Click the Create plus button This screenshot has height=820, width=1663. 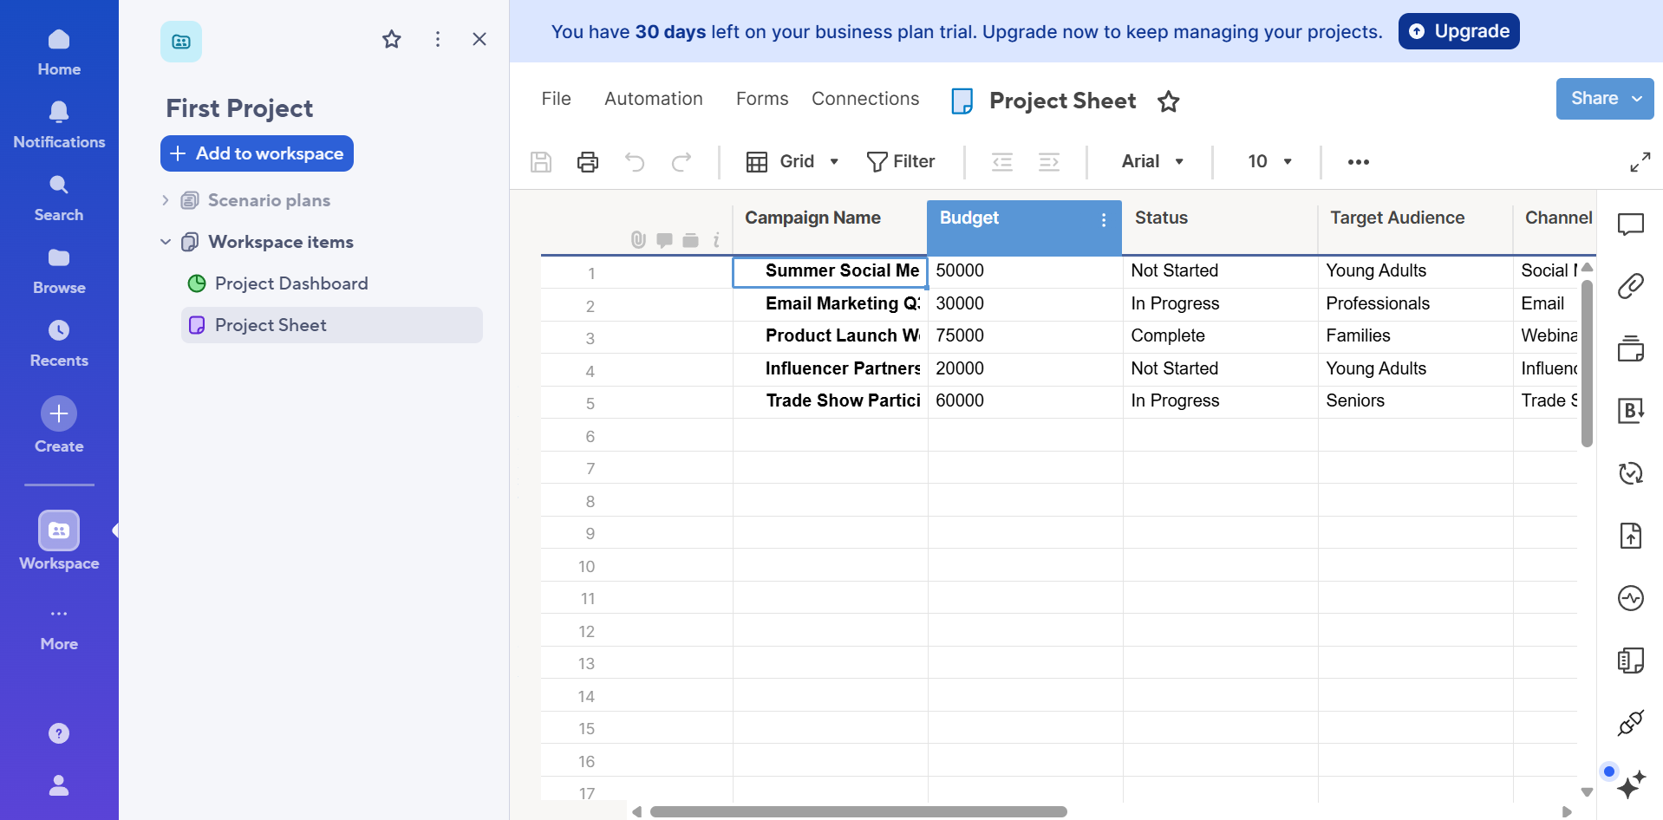(x=59, y=413)
